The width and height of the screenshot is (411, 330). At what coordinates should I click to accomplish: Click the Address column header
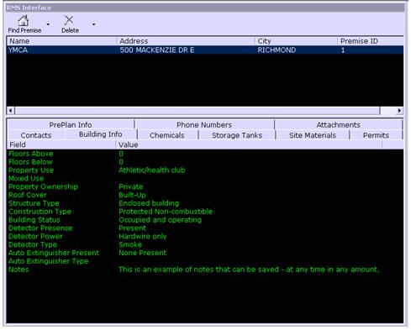186,41
